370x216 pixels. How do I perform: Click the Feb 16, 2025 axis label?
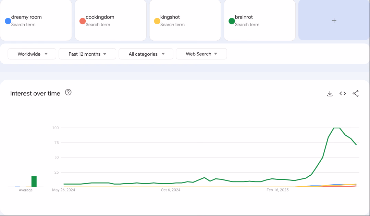click(277, 190)
